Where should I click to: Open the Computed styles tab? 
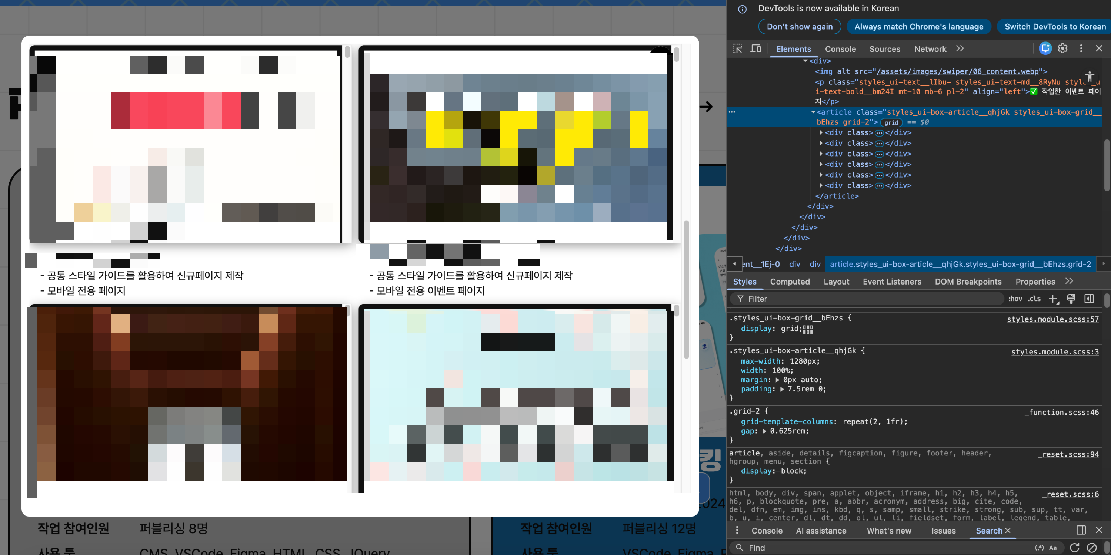(x=790, y=281)
